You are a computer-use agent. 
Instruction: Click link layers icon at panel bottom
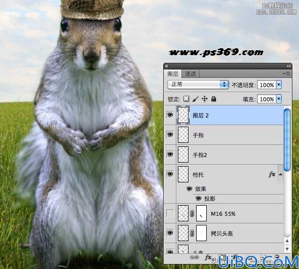point(194,257)
